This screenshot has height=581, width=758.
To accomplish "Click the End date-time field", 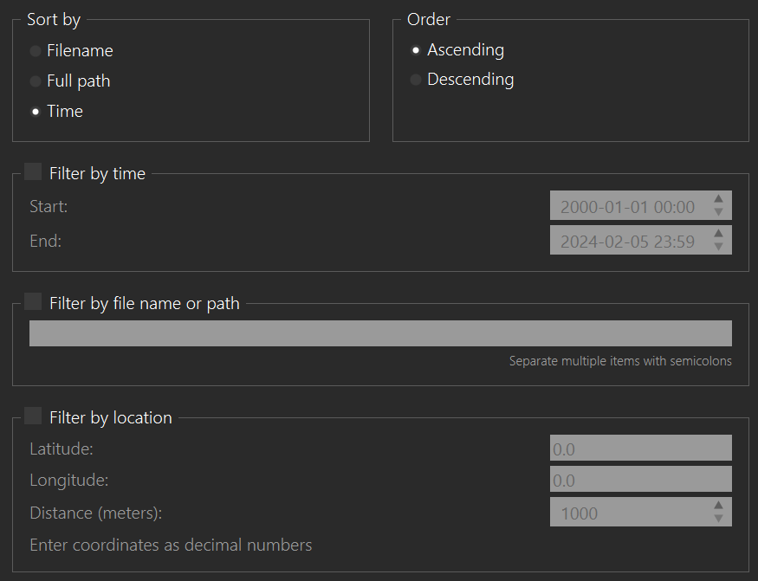I will [628, 241].
